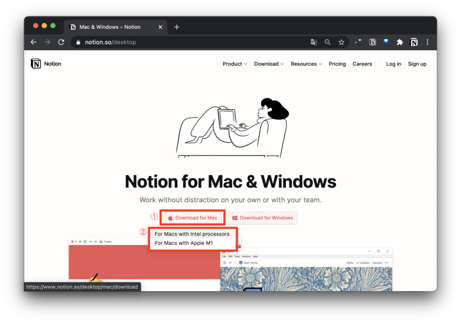Viewport: 461px width, 323px height.
Task: Click the macOS yellow minimize window button
Action: tap(44, 26)
